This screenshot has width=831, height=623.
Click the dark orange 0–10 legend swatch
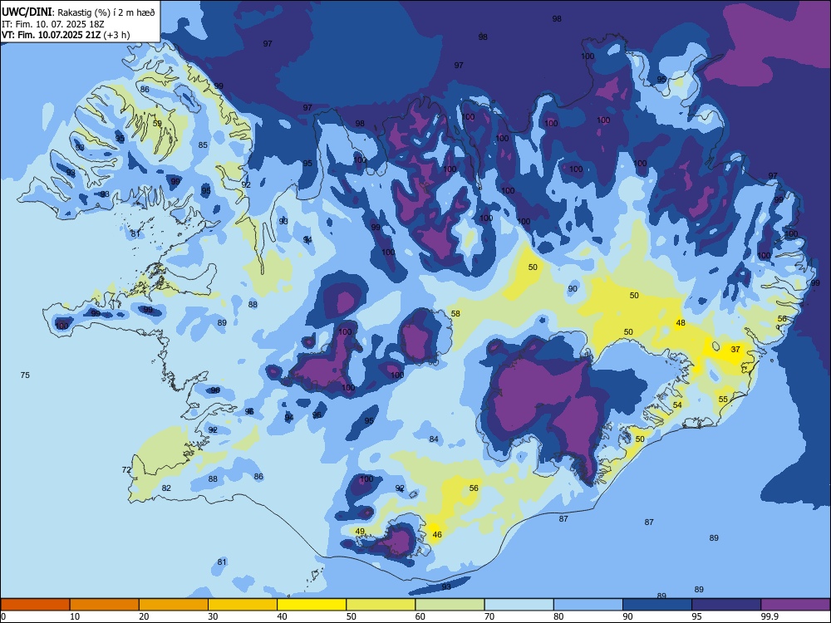point(35,605)
